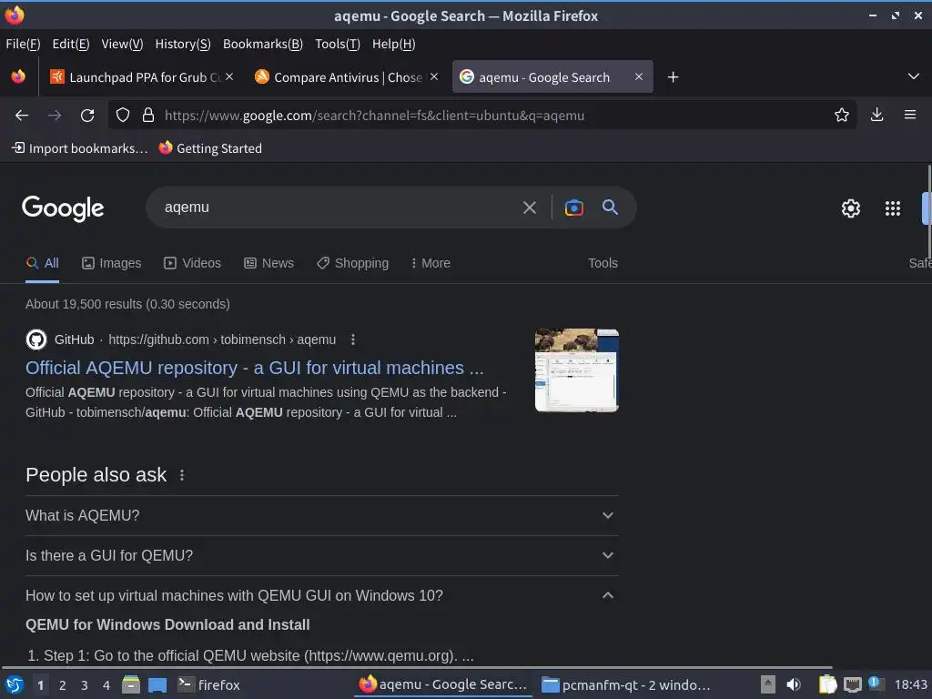The image size is (932, 699).
Task: Open the tracking protection shield icon
Action: click(123, 115)
